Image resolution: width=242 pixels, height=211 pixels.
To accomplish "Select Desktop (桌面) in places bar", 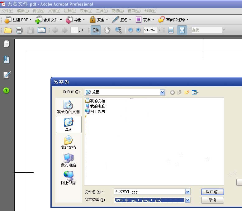I will pos(69,124).
